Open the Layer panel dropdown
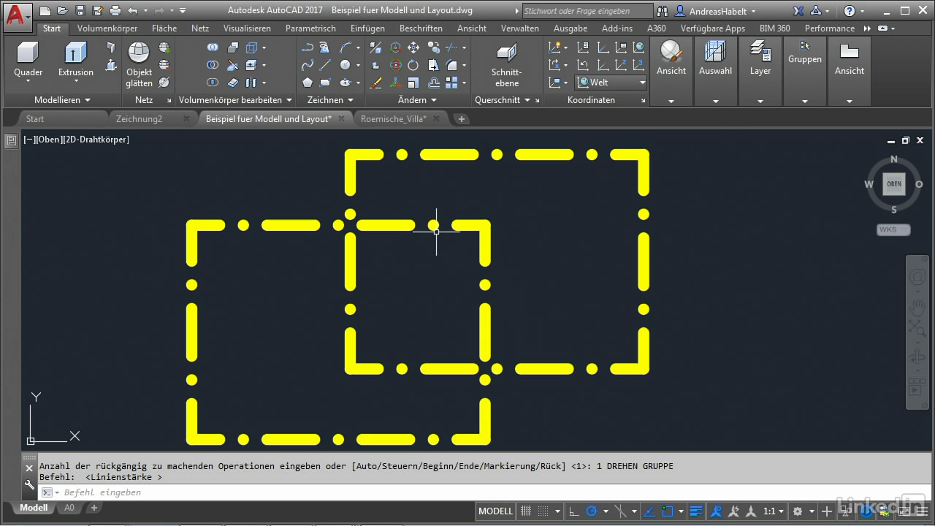Image resolution: width=935 pixels, height=526 pixels. coord(760,102)
